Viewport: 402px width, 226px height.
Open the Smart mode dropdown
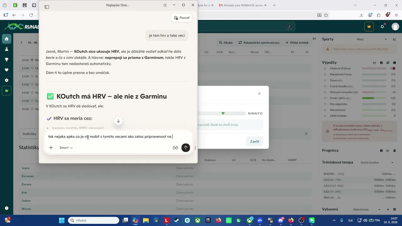[66, 148]
